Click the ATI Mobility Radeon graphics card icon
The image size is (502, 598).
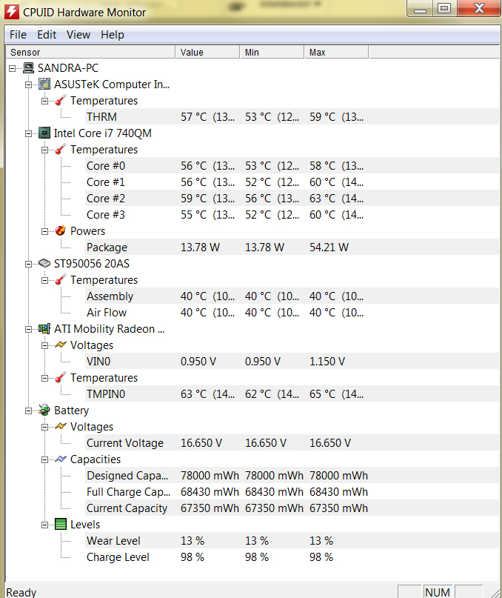[44, 329]
